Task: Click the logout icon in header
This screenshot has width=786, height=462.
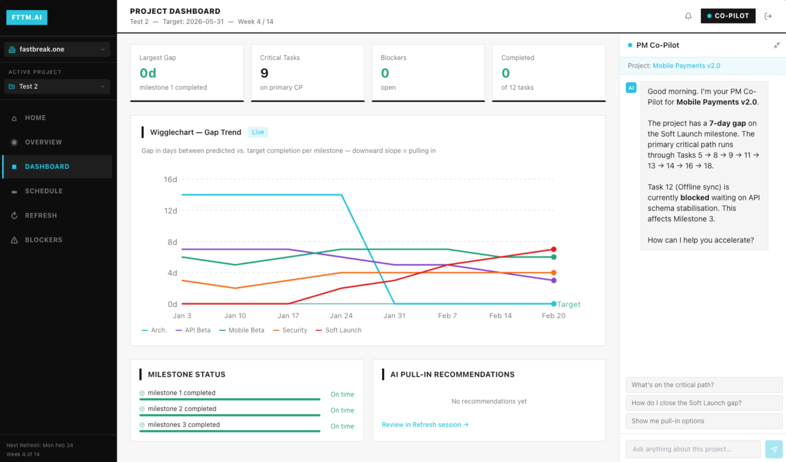Action: coord(768,16)
